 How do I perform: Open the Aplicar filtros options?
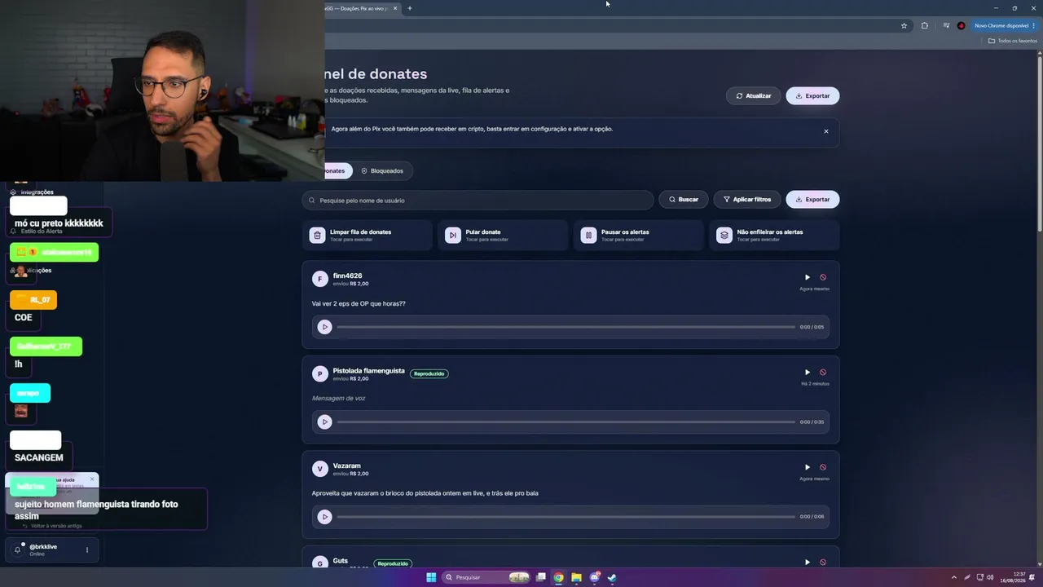click(747, 200)
